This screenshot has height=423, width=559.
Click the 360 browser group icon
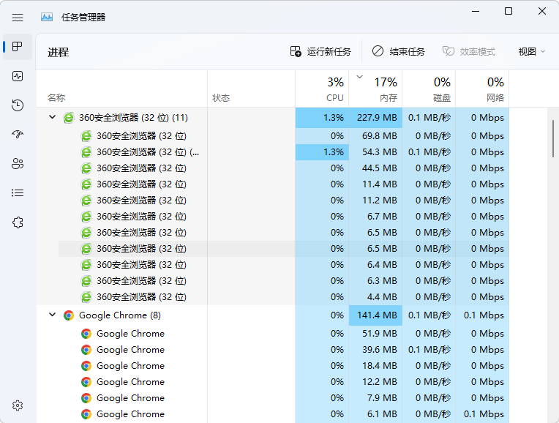(69, 117)
